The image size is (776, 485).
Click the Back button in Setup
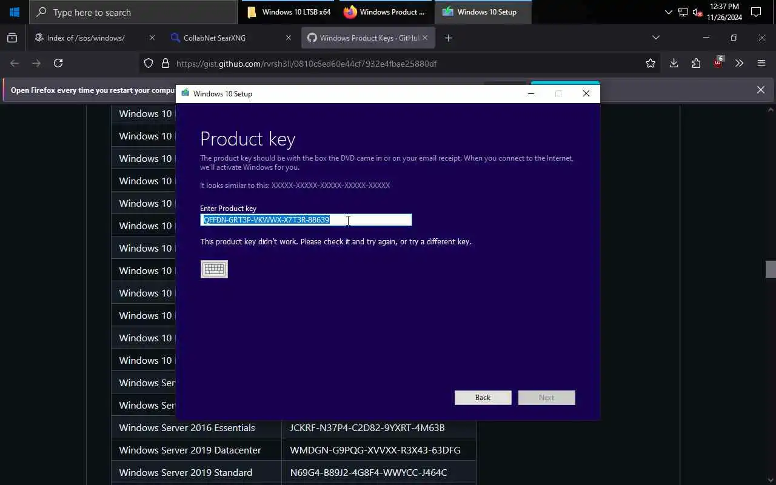pos(483,398)
